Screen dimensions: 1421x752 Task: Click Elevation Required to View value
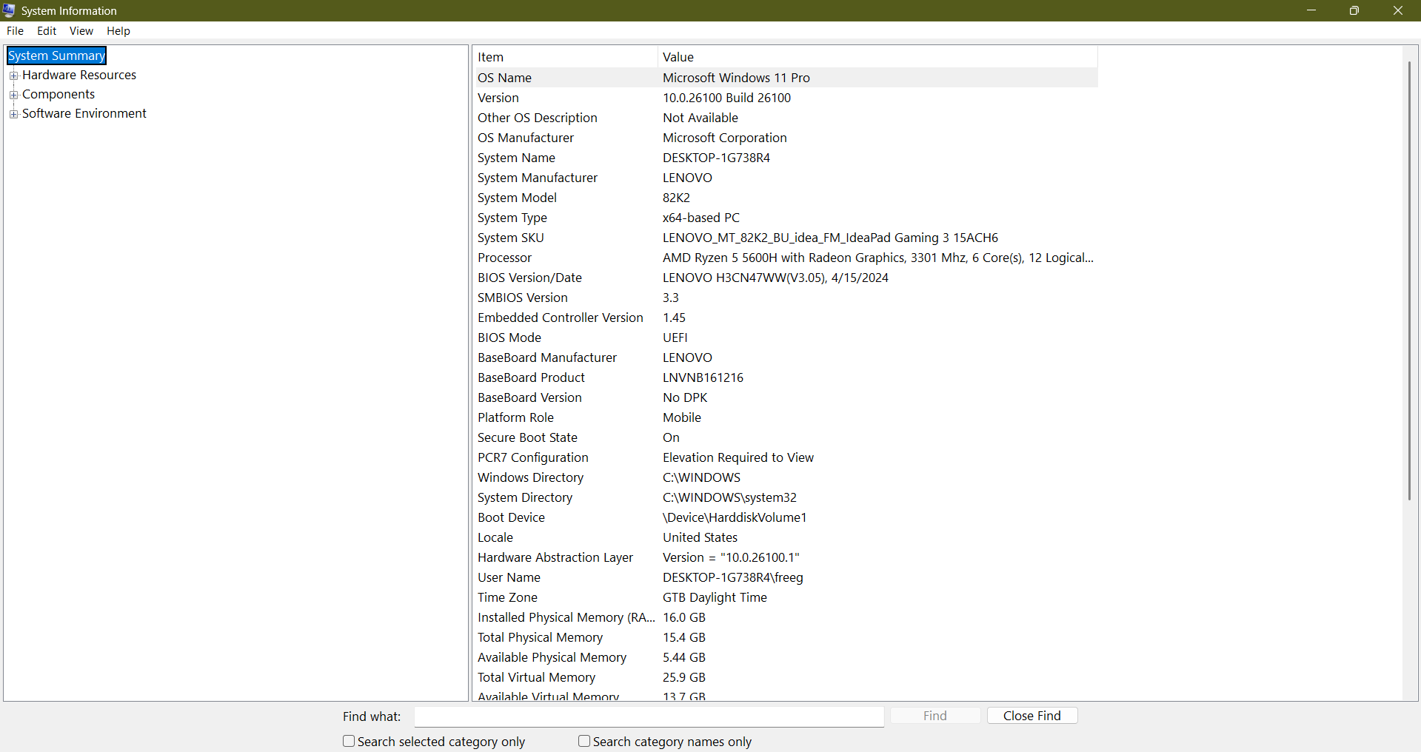coord(738,457)
